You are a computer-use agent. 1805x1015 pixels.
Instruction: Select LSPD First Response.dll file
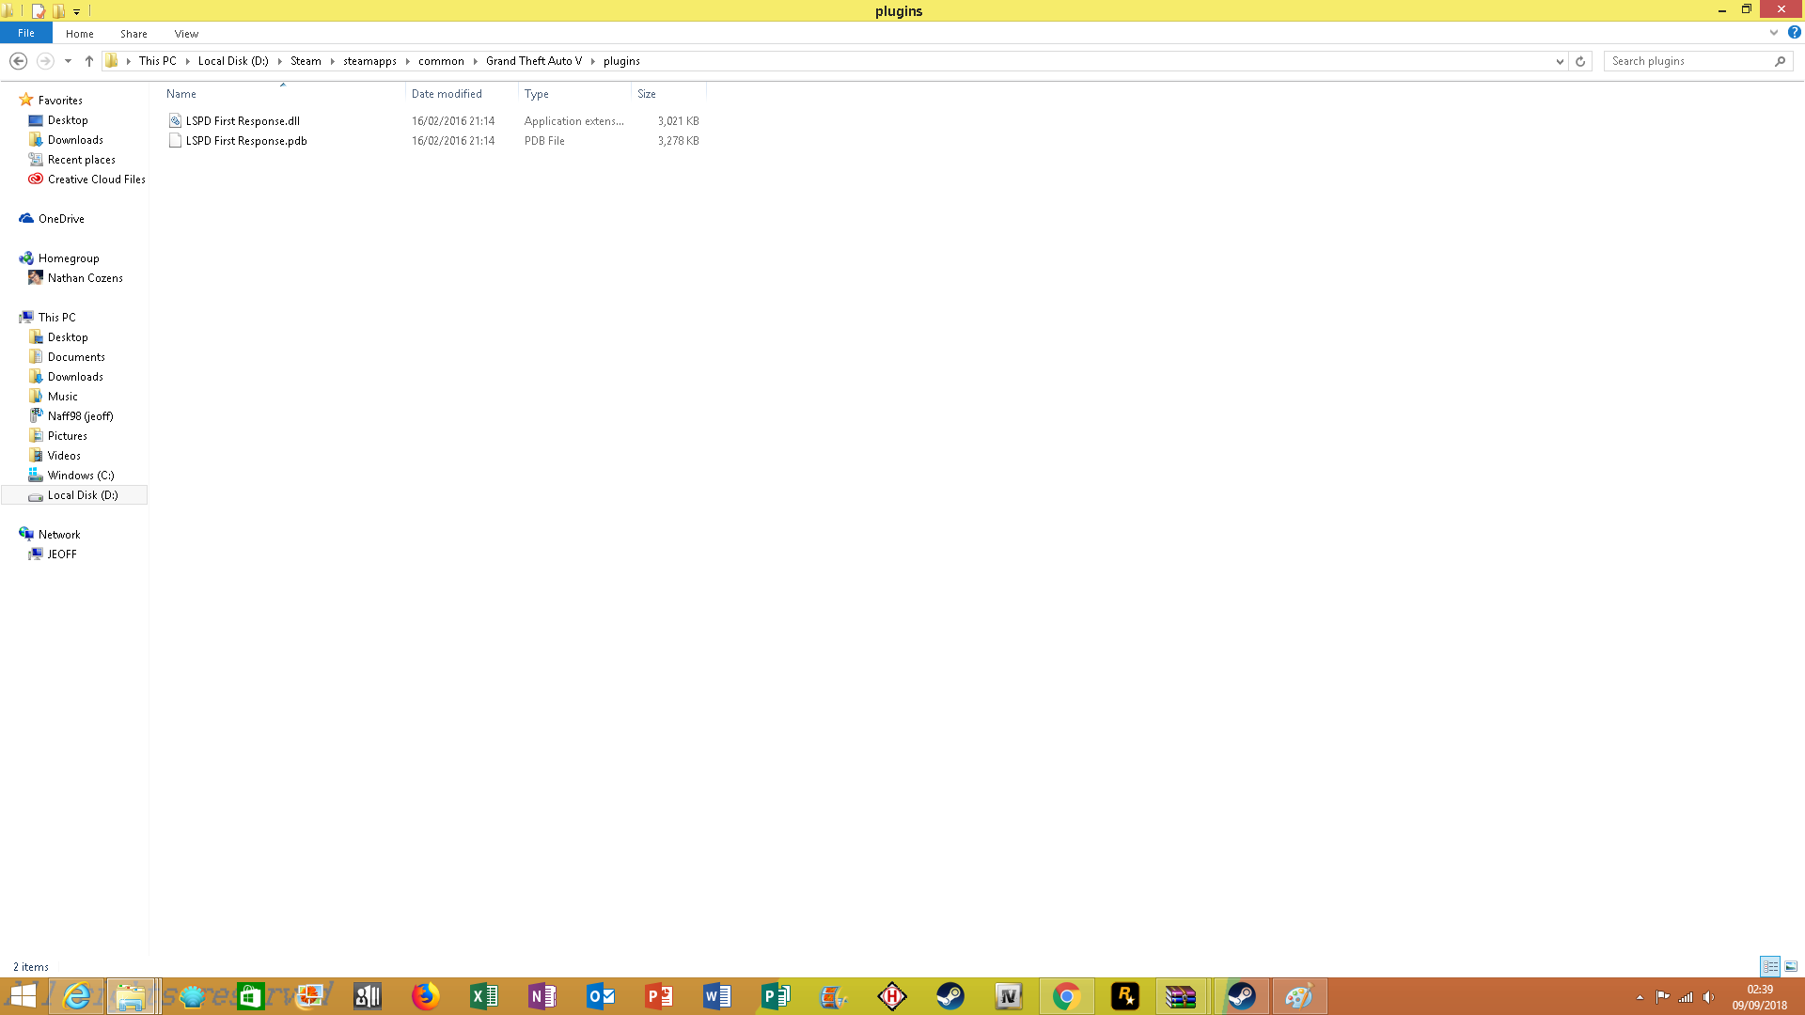[x=243, y=121]
